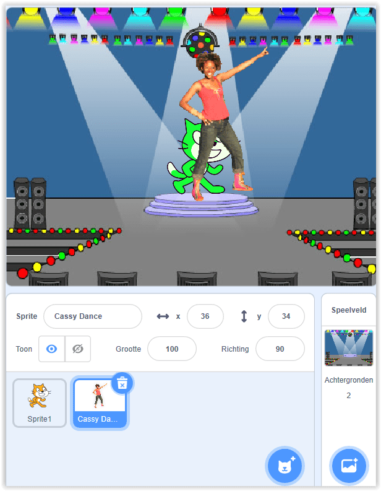Click the Grootte field showing 100
Viewport: 381px width, 491px height.
[172, 349]
